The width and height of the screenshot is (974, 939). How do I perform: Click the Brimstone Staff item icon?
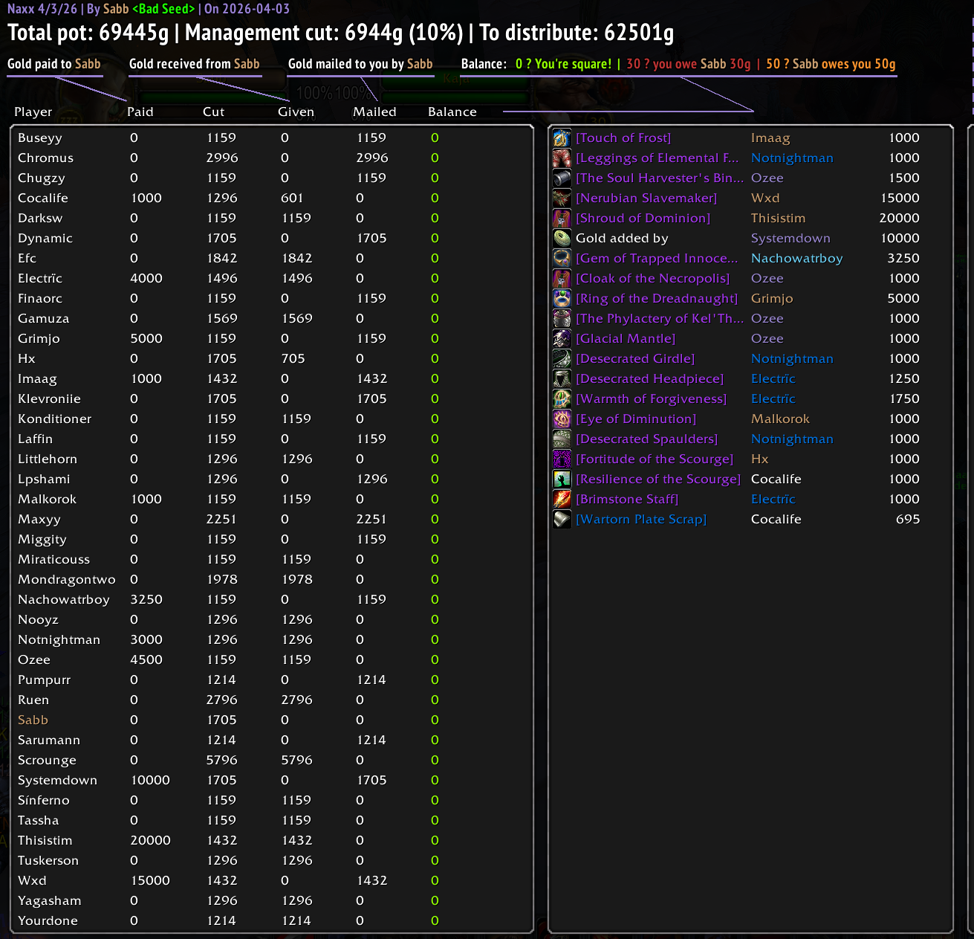[x=562, y=499]
